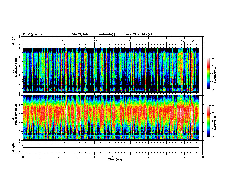This screenshot has width=228, height=176.
Task: Click time axis tick label "0"
Action: coord(23,157)
